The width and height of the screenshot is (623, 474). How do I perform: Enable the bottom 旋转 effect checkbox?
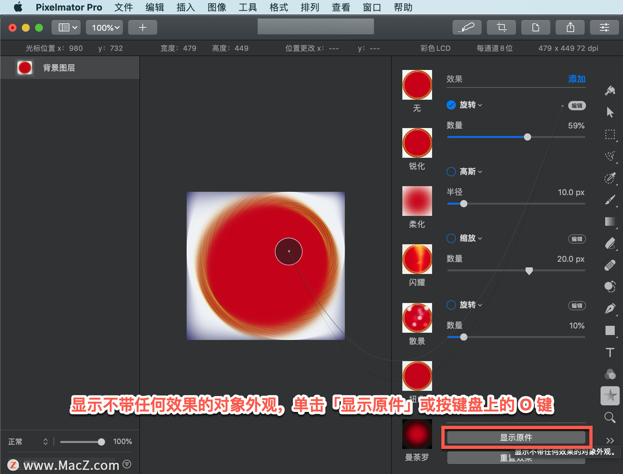(451, 305)
